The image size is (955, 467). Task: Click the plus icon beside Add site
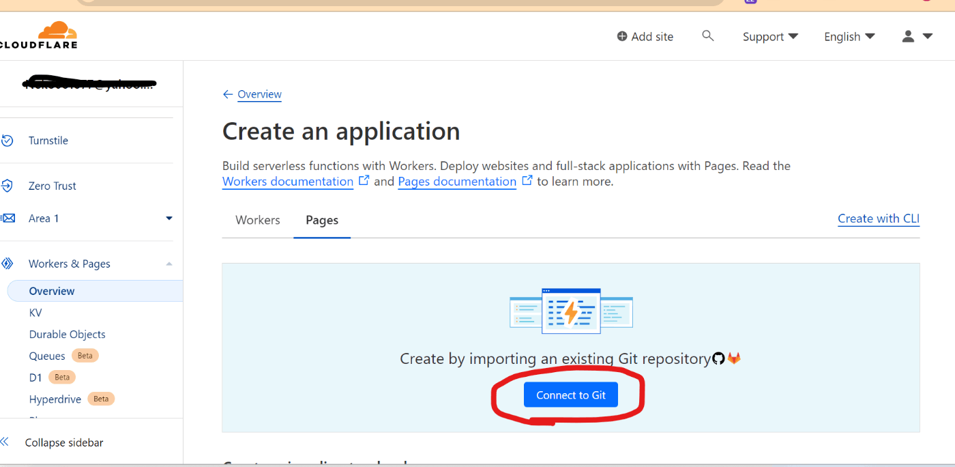click(622, 36)
